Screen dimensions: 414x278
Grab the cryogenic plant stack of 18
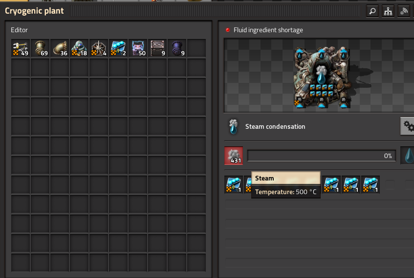click(x=79, y=48)
